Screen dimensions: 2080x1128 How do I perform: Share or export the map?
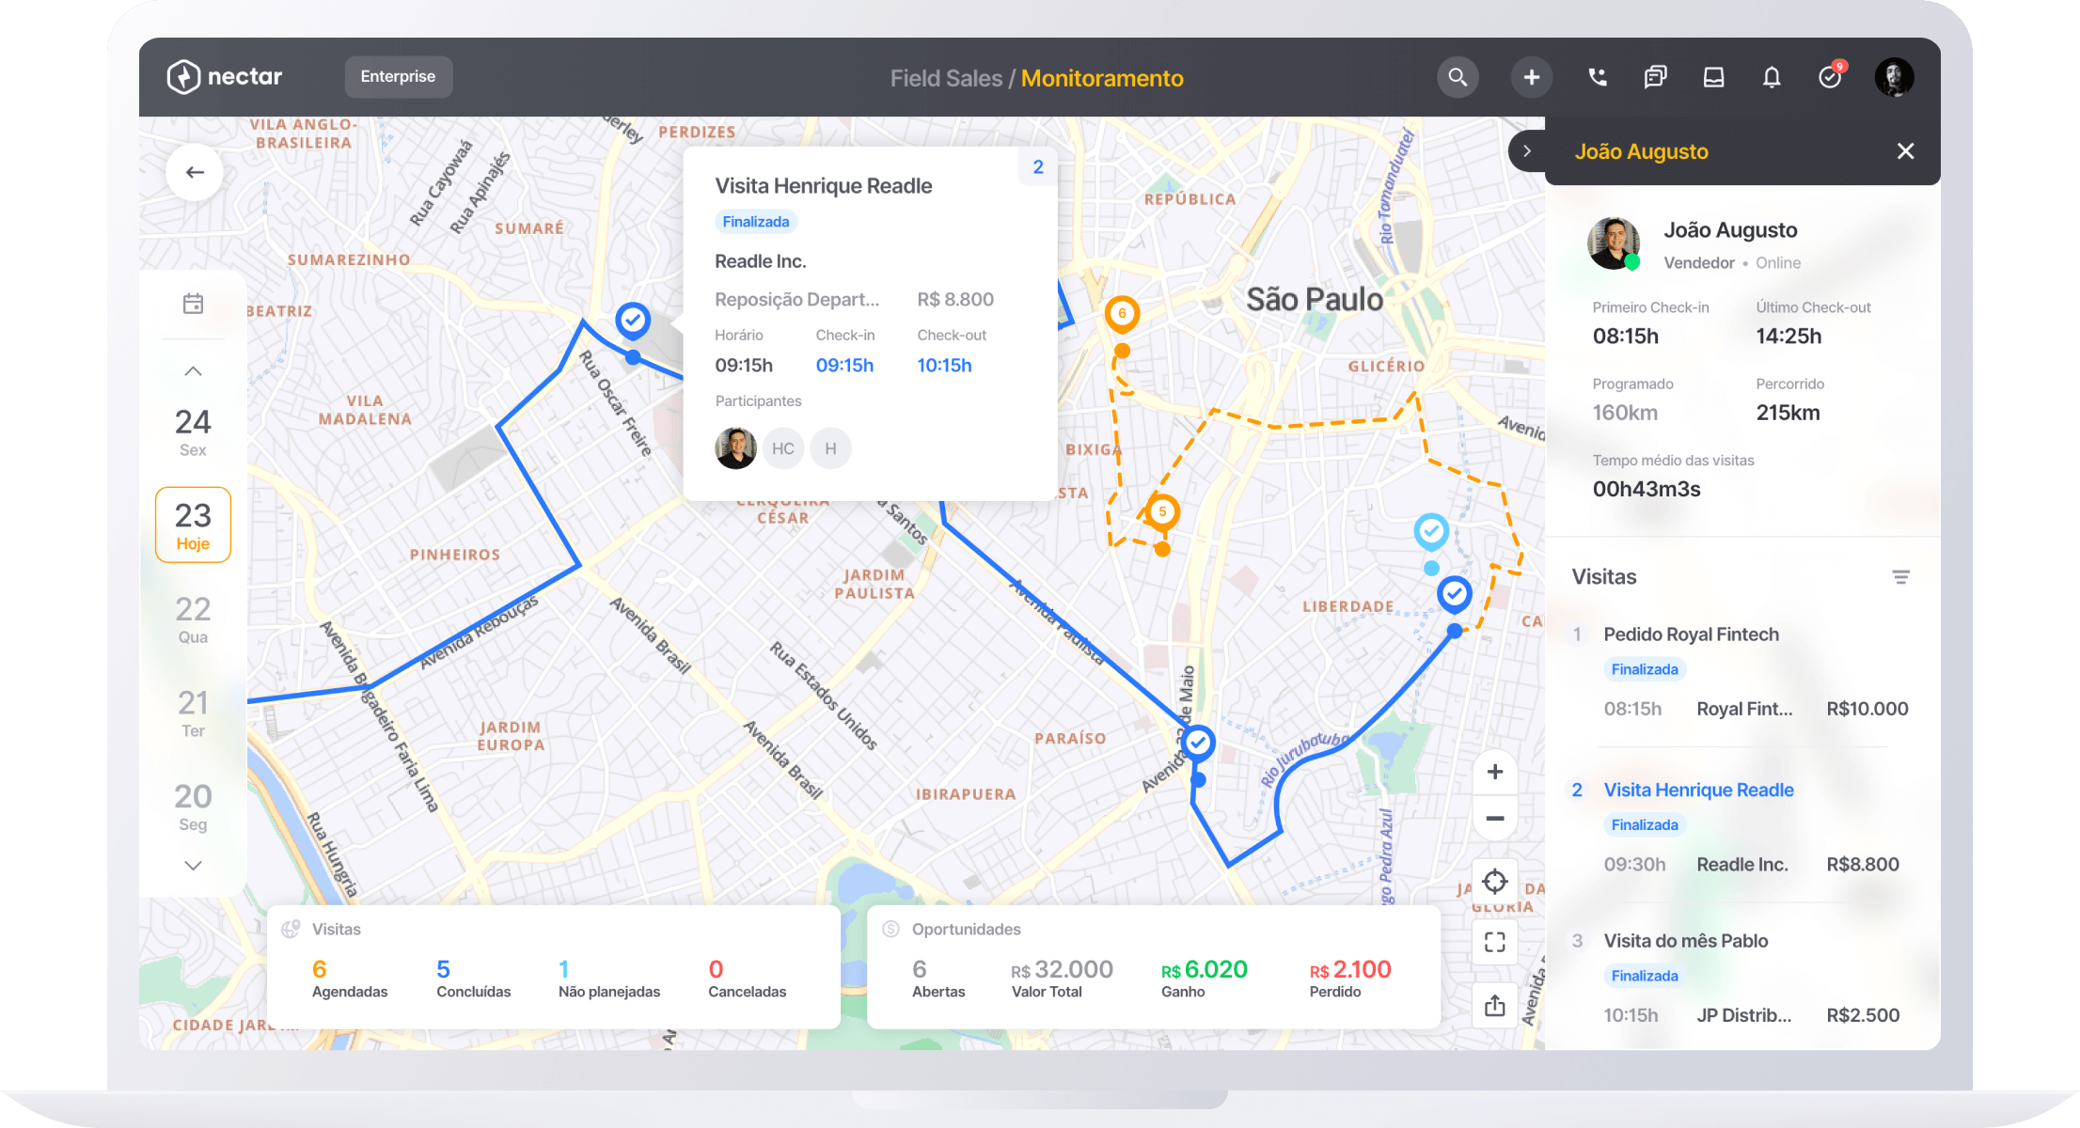[1495, 1005]
